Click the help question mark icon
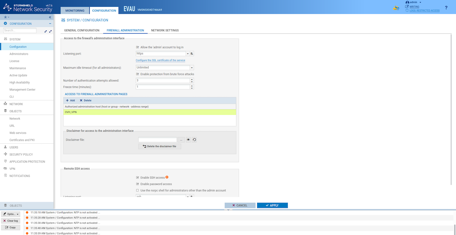The width and height of the screenshot is (456, 235). [446, 7]
